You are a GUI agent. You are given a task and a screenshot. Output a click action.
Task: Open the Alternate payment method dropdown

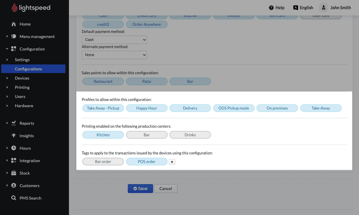coord(114,55)
